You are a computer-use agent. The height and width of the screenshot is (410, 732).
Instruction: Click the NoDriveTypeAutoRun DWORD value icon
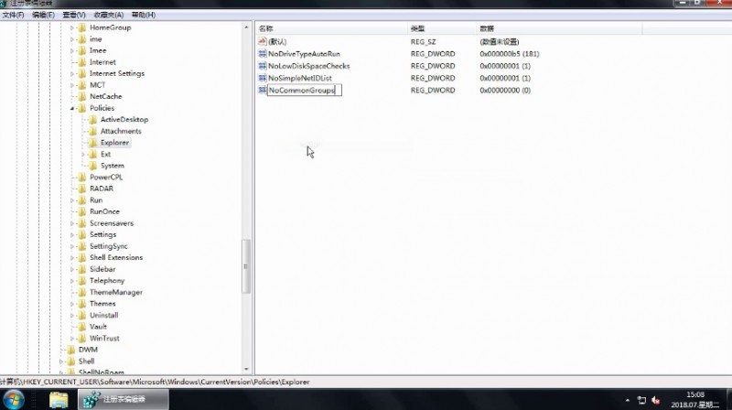262,54
